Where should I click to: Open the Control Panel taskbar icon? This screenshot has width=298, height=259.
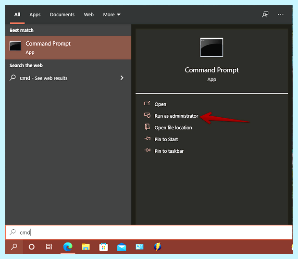pyautogui.click(x=140, y=247)
